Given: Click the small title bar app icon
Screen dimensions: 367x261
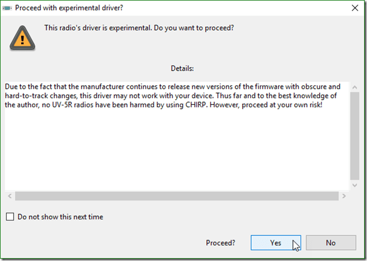Looking at the screenshot, I should 7,7.
